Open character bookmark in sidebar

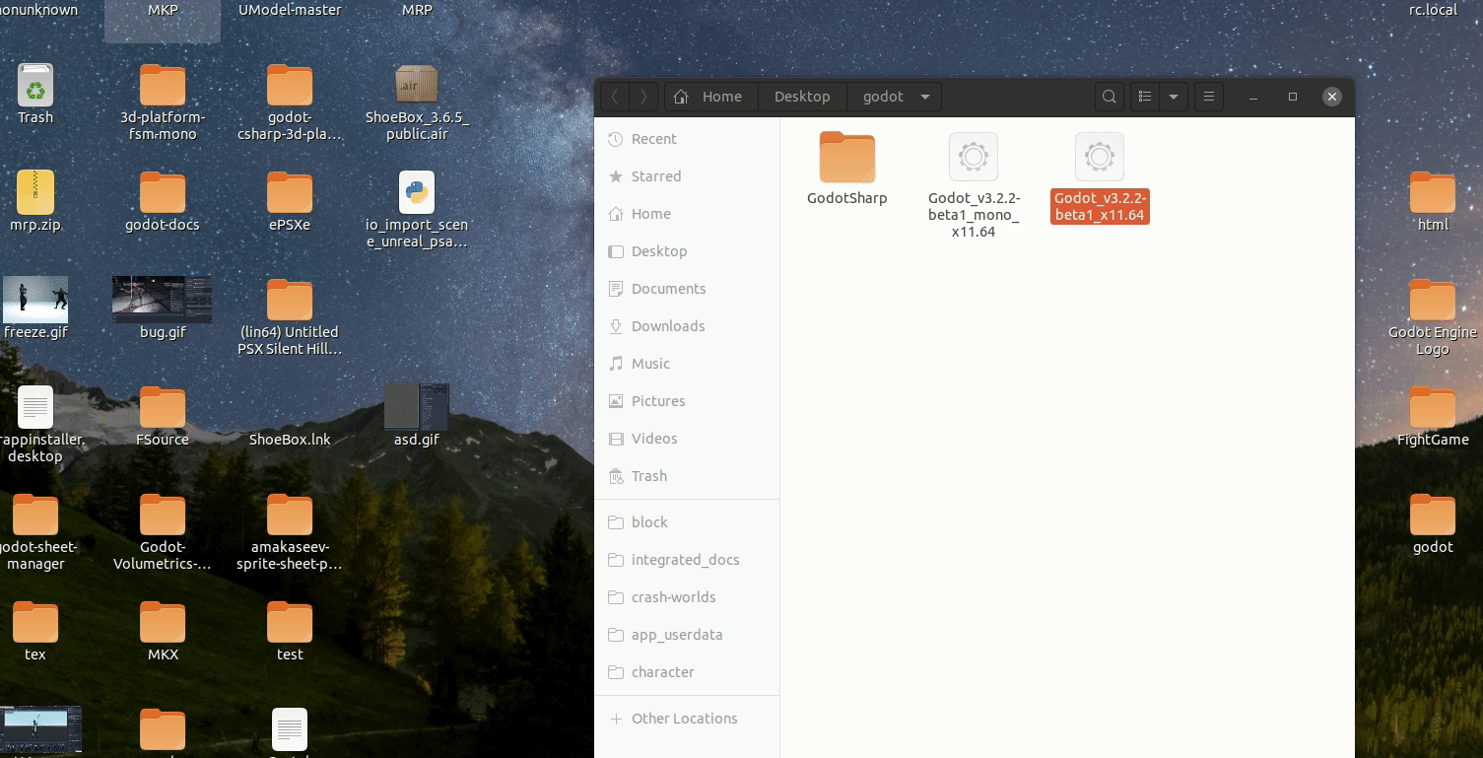tap(687, 672)
